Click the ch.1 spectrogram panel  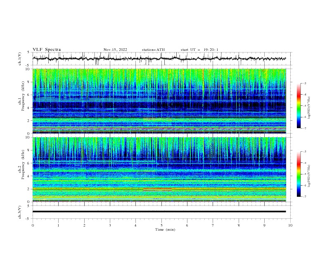tap(159, 101)
